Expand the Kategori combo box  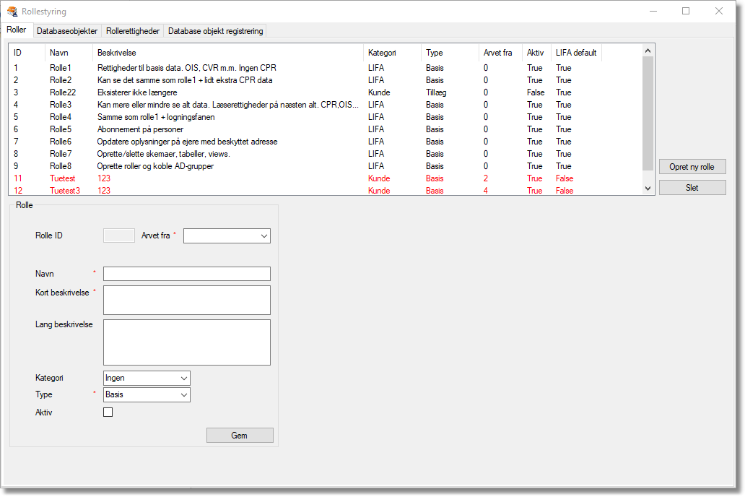pos(147,378)
